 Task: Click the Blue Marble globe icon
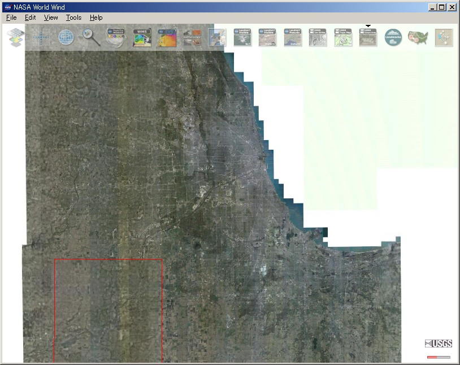click(66, 37)
